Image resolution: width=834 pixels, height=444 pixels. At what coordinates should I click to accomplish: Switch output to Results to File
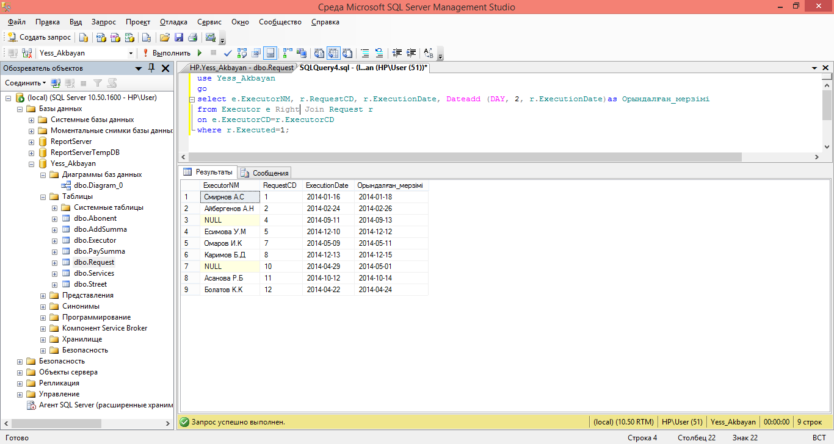[347, 53]
